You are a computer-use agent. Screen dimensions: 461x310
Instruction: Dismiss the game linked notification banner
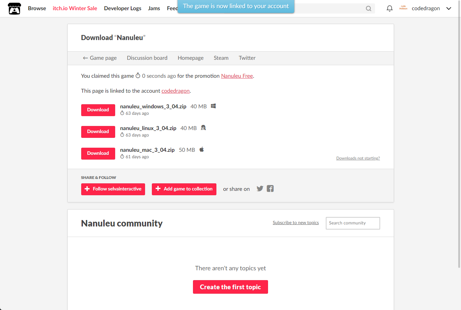click(x=236, y=6)
